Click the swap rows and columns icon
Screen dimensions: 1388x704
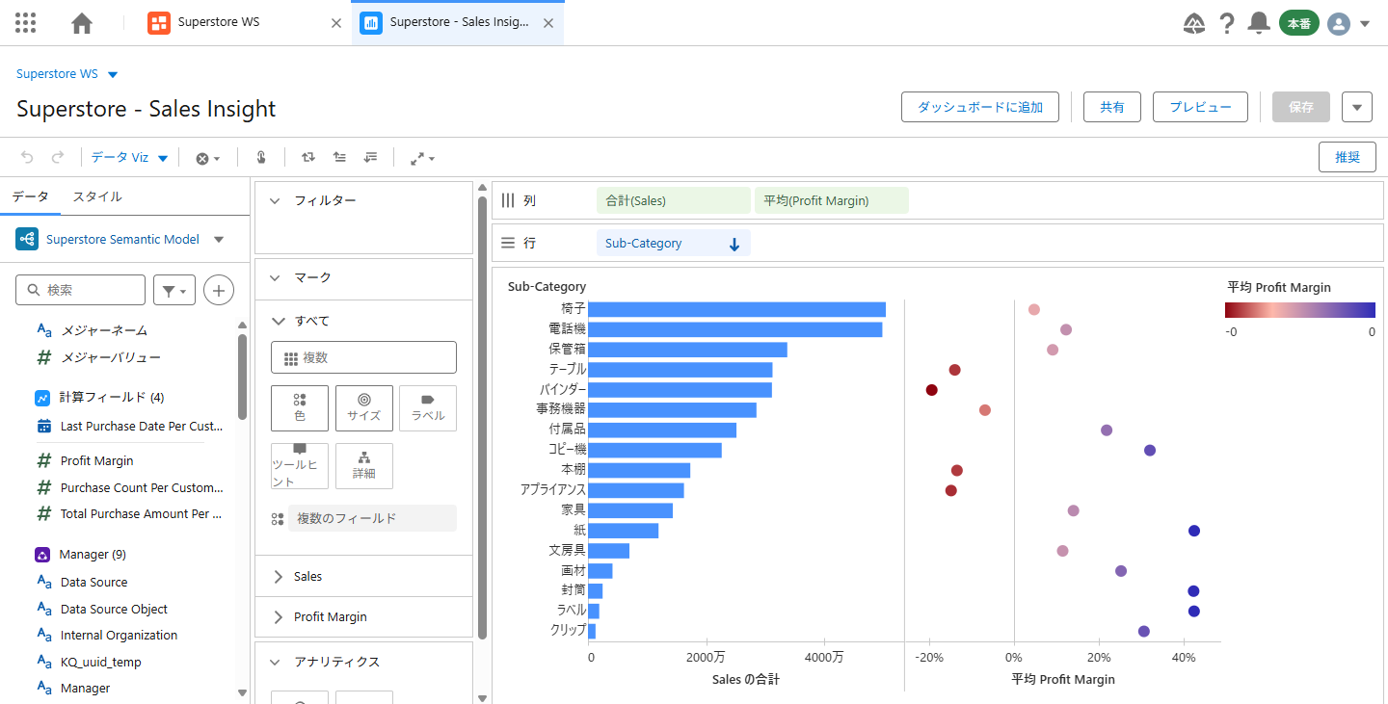(x=307, y=157)
